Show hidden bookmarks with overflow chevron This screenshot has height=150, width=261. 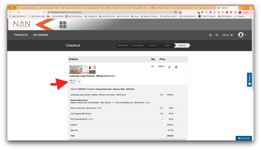tap(251, 16)
